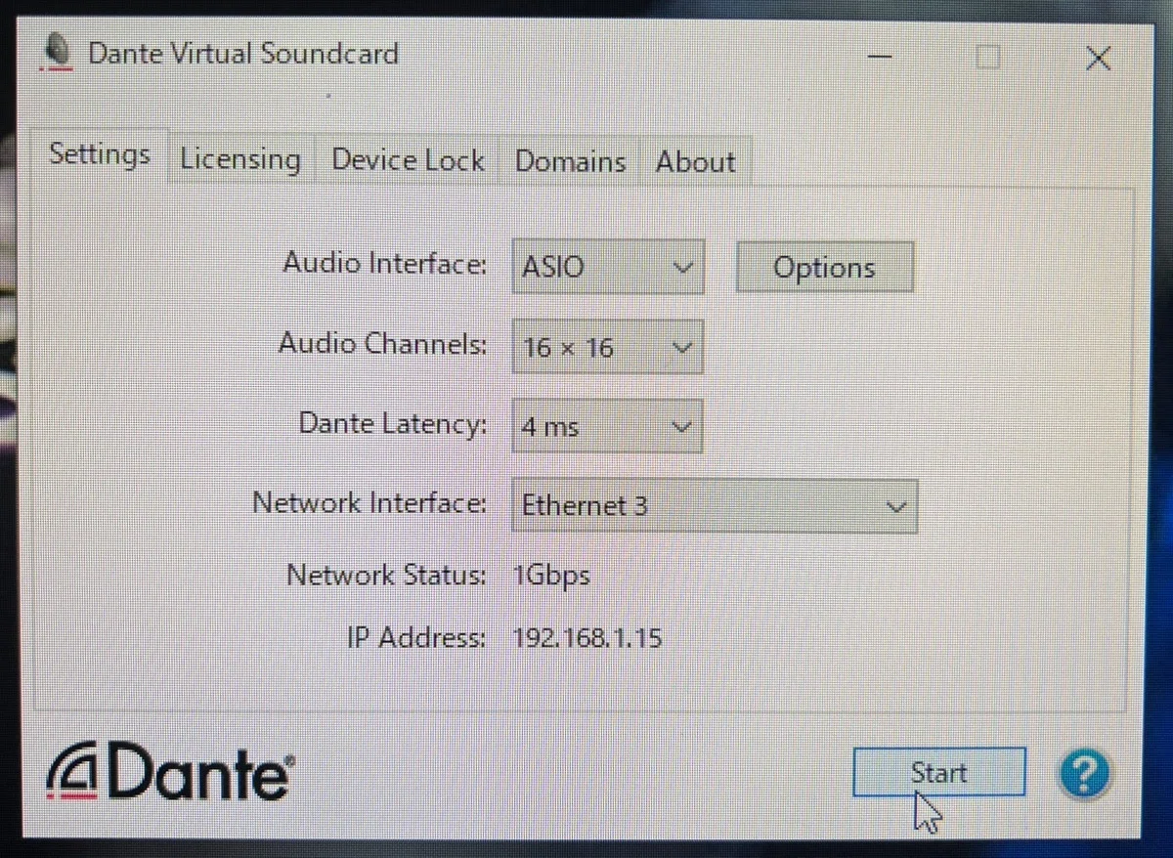Open the Audio Interface ASIO dropdown
This screenshot has height=858, width=1173.
tap(607, 267)
